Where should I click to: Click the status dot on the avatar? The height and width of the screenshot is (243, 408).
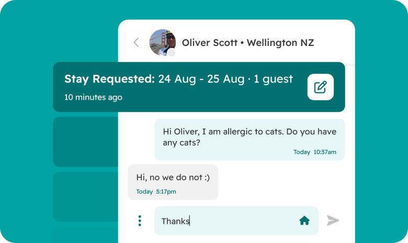click(x=171, y=53)
